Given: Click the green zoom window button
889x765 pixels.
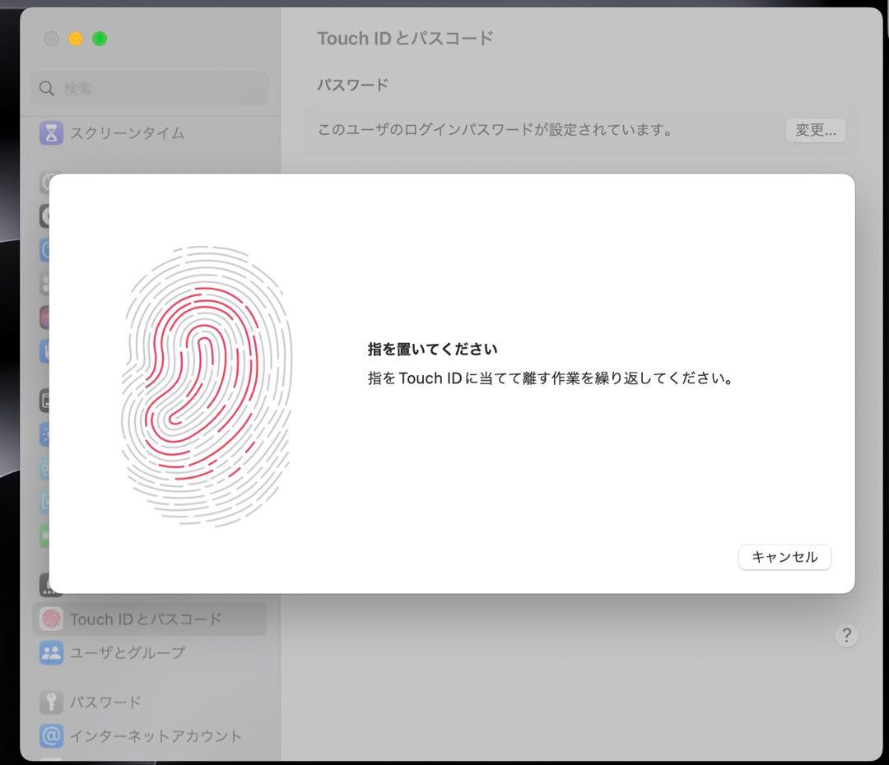Looking at the screenshot, I should tap(100, 39).
